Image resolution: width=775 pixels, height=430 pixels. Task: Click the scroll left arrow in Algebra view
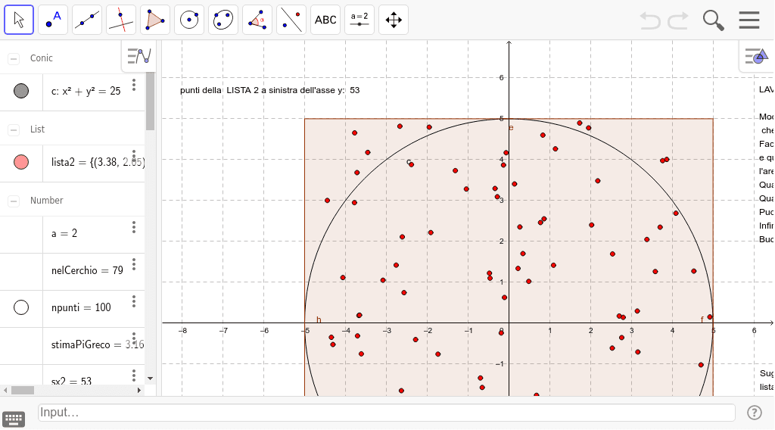[5, 390]
